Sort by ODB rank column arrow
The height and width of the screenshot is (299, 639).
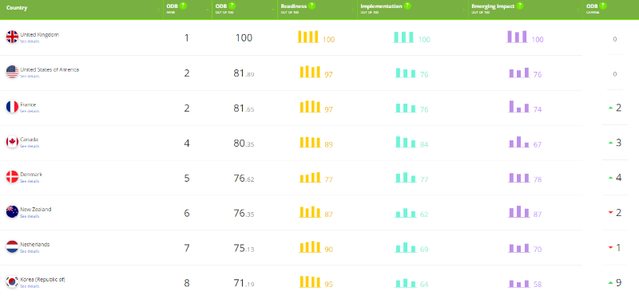(208, 10)
